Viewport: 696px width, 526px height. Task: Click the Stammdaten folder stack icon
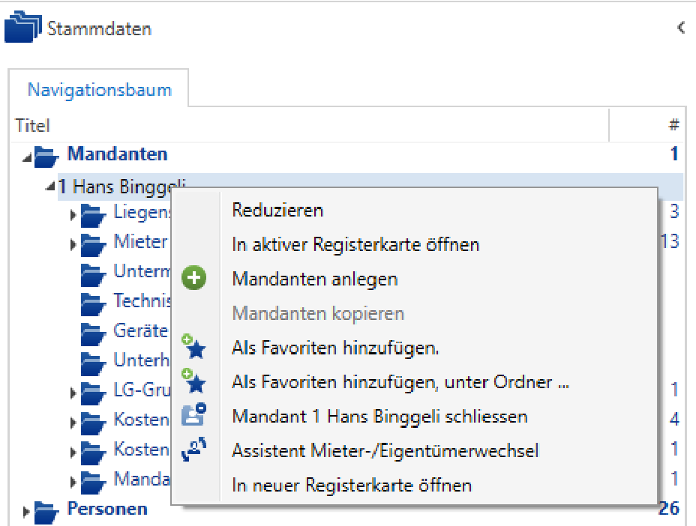[22, 28]
